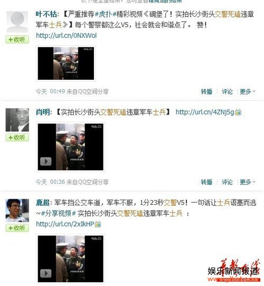Click 鹿超's profile avatar

coord(17,211)
